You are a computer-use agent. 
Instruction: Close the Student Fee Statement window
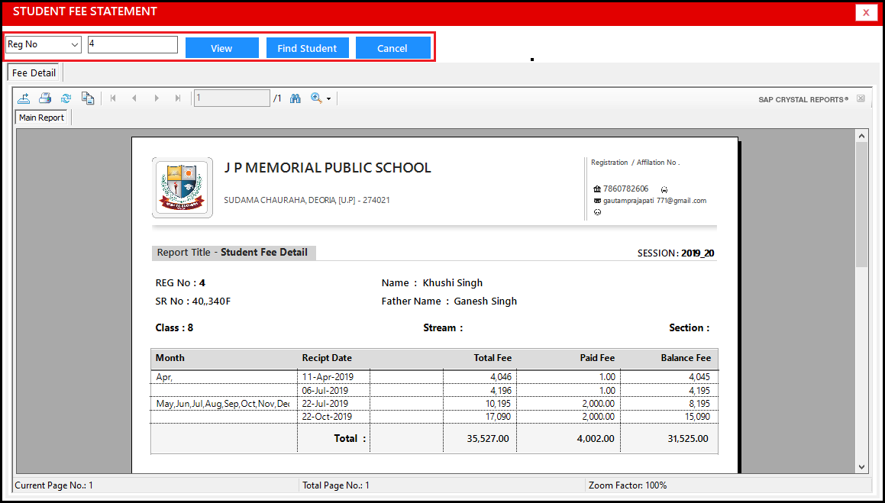(866, 12)
